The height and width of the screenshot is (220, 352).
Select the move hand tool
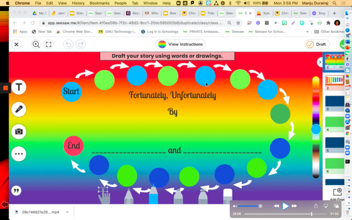coord(104,195)
